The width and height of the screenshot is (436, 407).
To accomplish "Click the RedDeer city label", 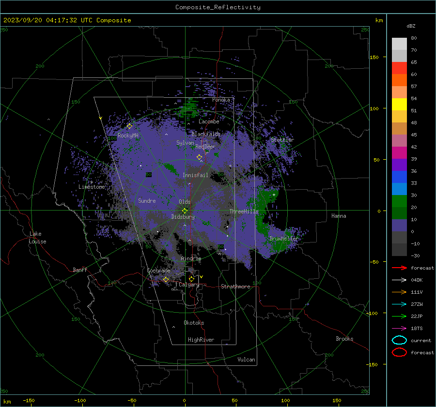I will [x=205, y=147].
